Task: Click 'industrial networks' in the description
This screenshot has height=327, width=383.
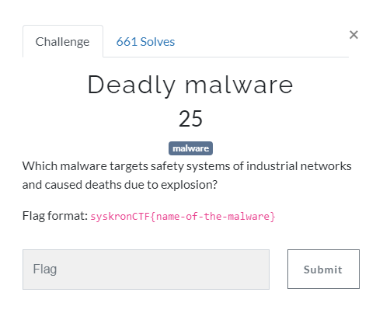Action: pos(298,166)
